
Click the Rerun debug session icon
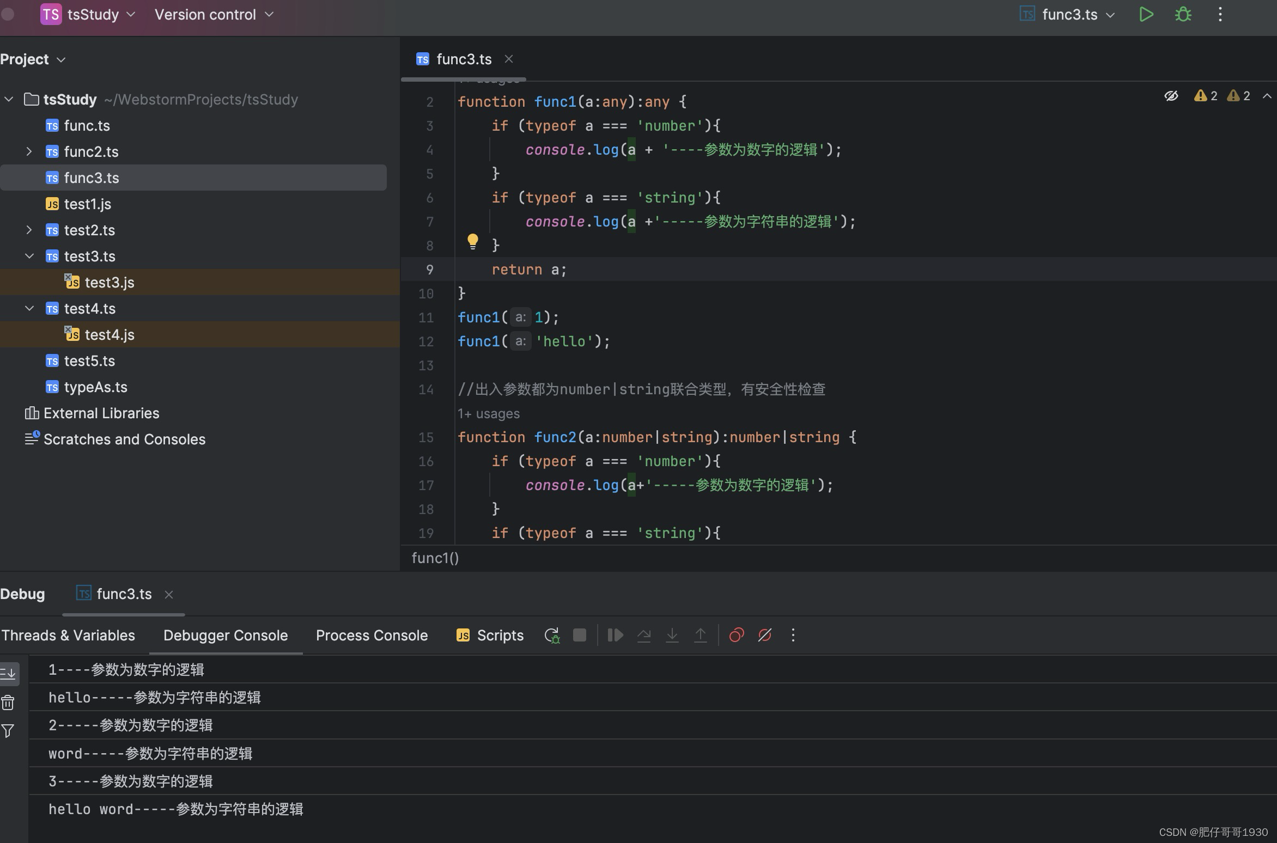tap(552, 635)
